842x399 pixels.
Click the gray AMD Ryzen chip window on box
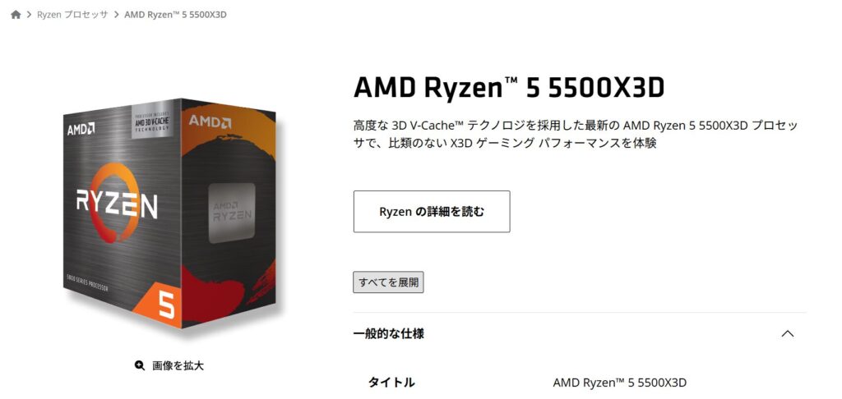(x=231, y=213)
